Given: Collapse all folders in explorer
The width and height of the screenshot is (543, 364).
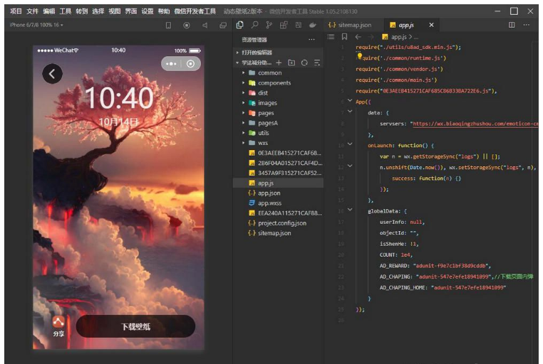Looking at the screenshot, I should tap(317, 63).
